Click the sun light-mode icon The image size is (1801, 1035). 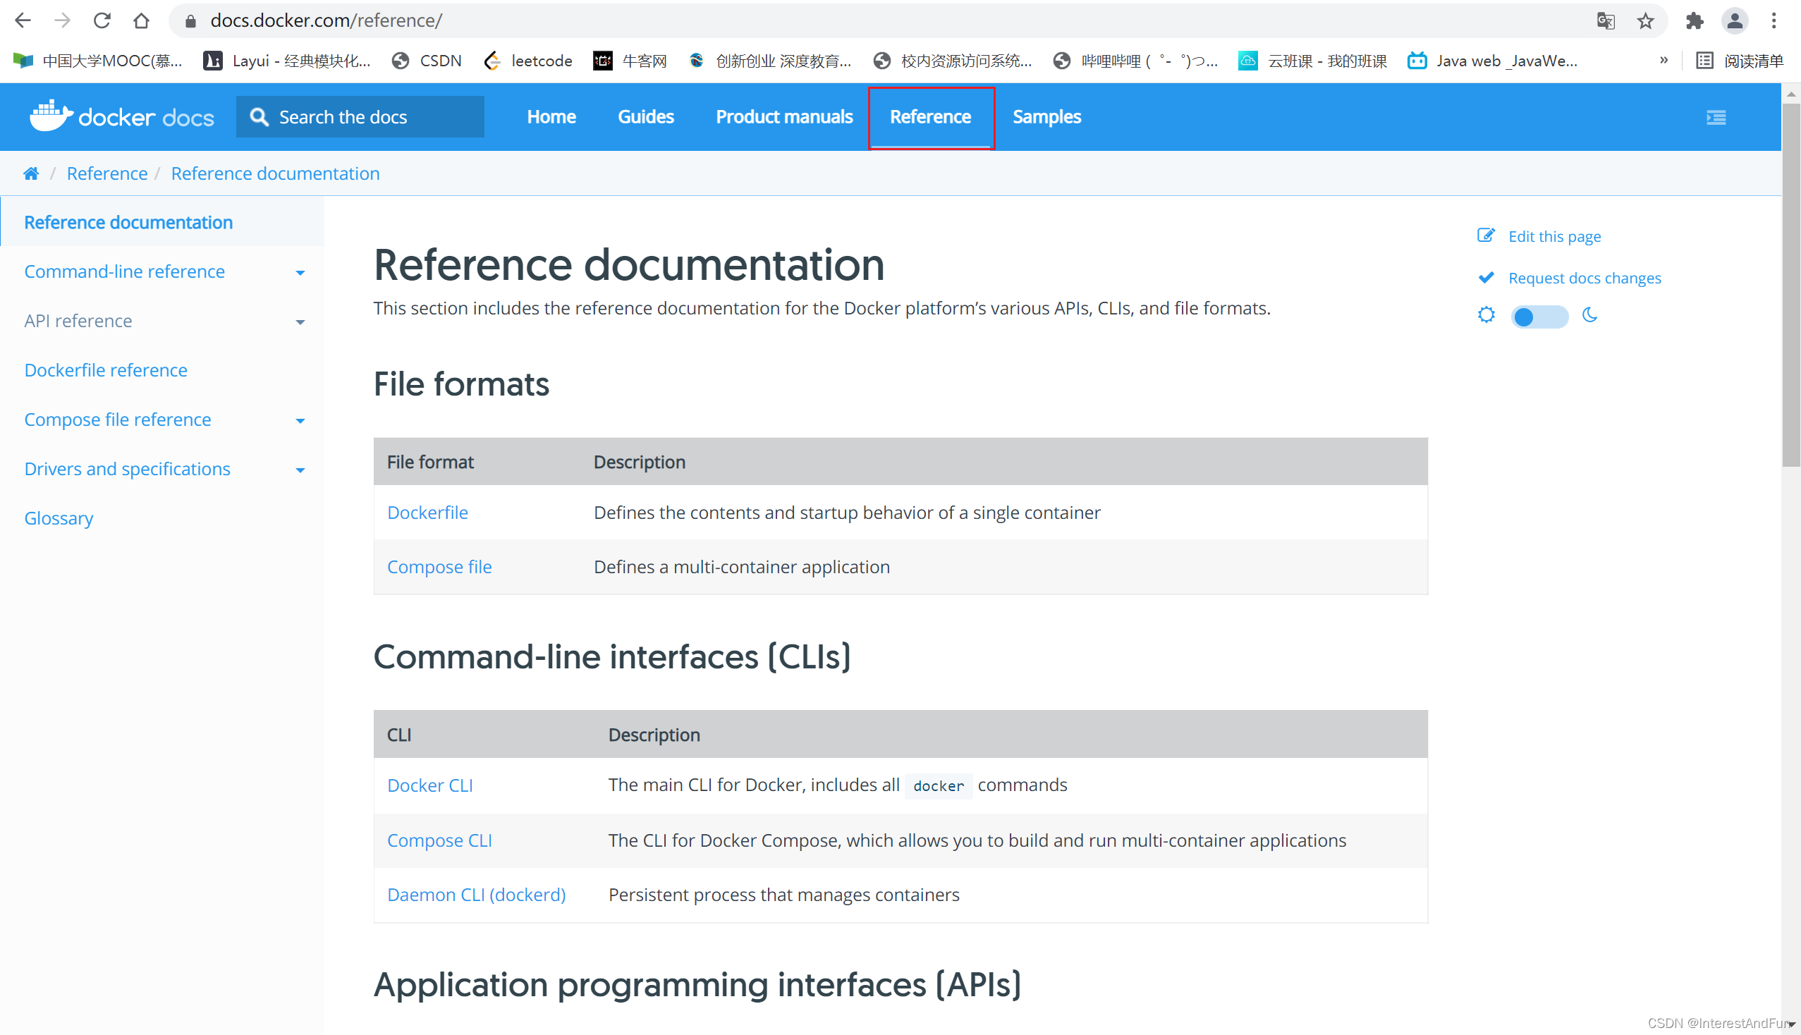point(1486,315)
